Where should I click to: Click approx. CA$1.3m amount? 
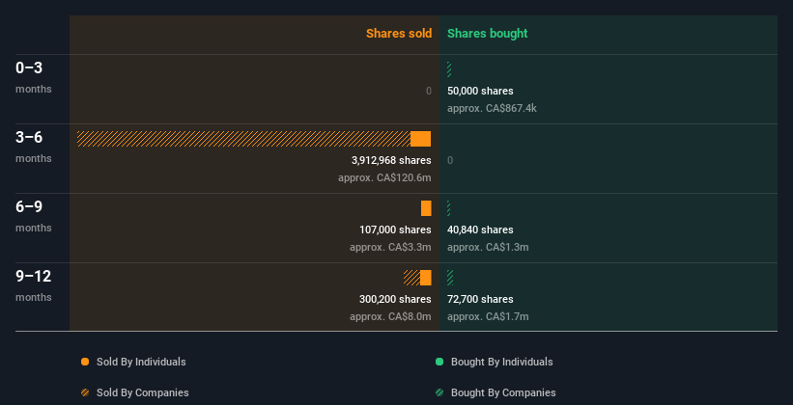click(488, 247)
